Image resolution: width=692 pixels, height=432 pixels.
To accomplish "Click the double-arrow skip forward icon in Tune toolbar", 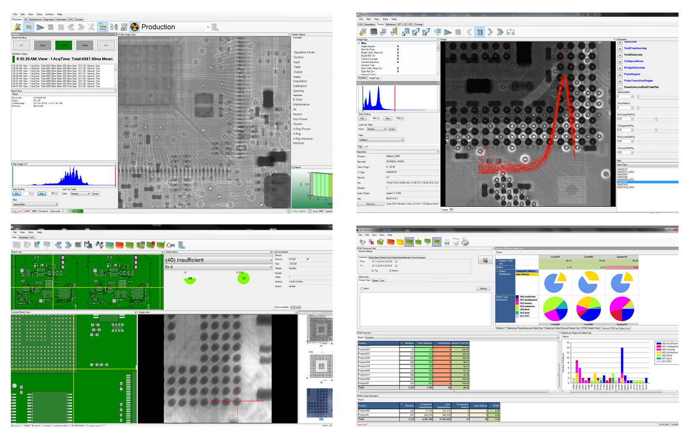I will tap(500, 32).
